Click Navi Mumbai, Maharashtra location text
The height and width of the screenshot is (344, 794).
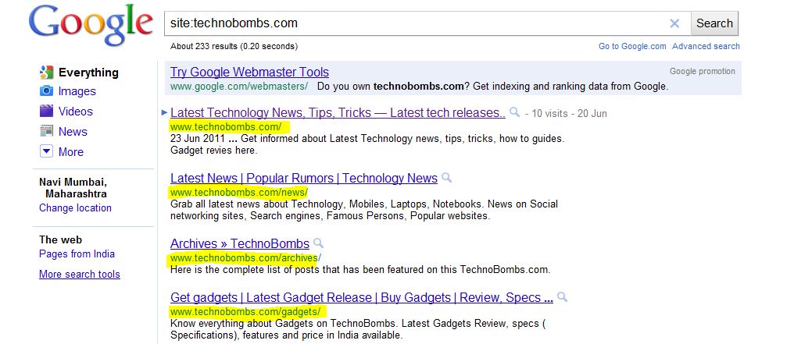click(73, 188)
